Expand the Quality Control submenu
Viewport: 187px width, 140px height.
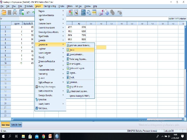coord(50,104)
